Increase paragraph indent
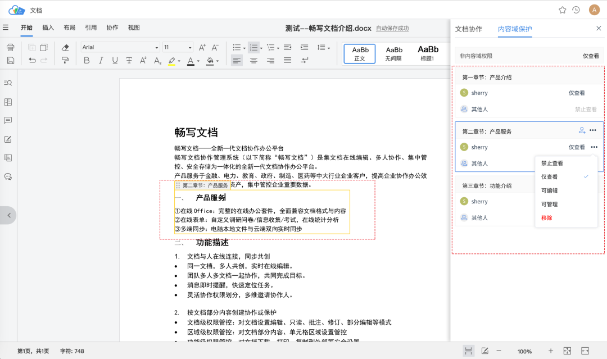 tap(304, 47)
